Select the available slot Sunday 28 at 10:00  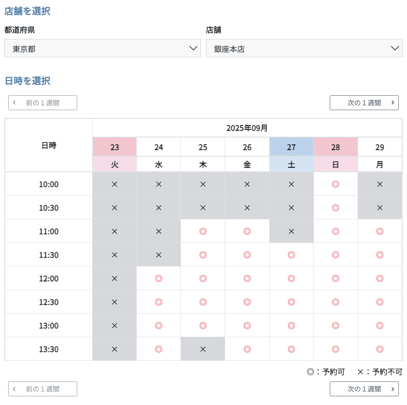point(335,184)
